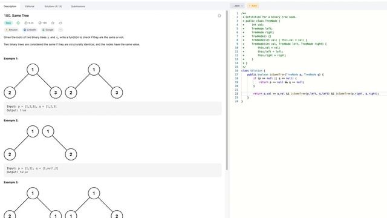Click the Easy difficulty badge
The width and height of the screenshot is (387, 218).
[8, 23]
